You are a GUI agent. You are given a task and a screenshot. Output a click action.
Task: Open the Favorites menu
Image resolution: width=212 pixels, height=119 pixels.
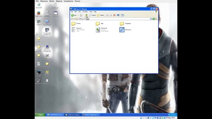(85, 12)
